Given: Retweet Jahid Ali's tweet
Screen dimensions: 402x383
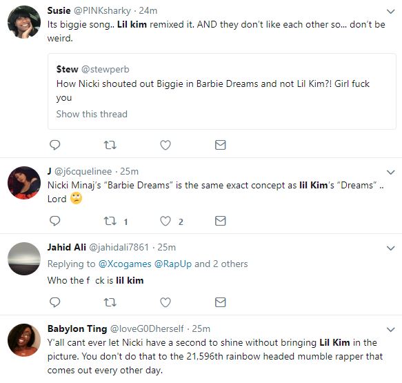Looking at the screenshot, I should point(110,302).
